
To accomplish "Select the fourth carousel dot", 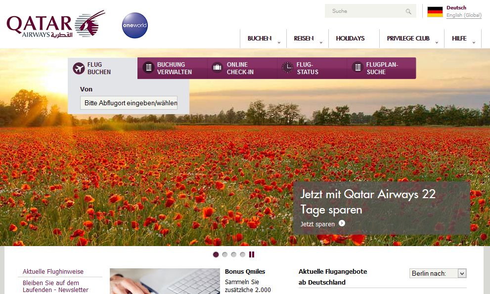I will (242, 254).
